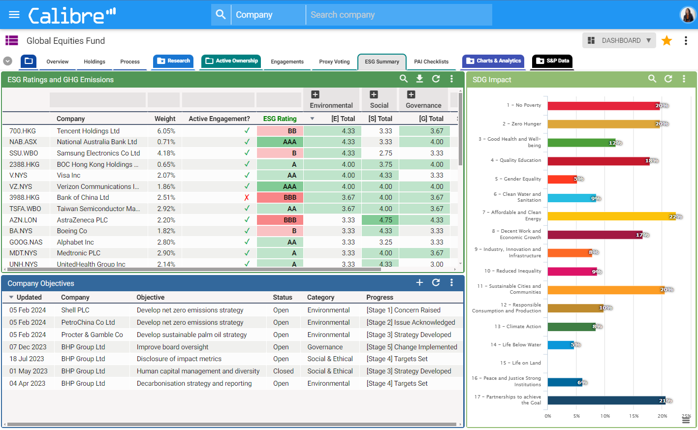Sort ESG table by Weight column
Screen dimensions: 698x430
pyautogui.click(x=165, y=119)
